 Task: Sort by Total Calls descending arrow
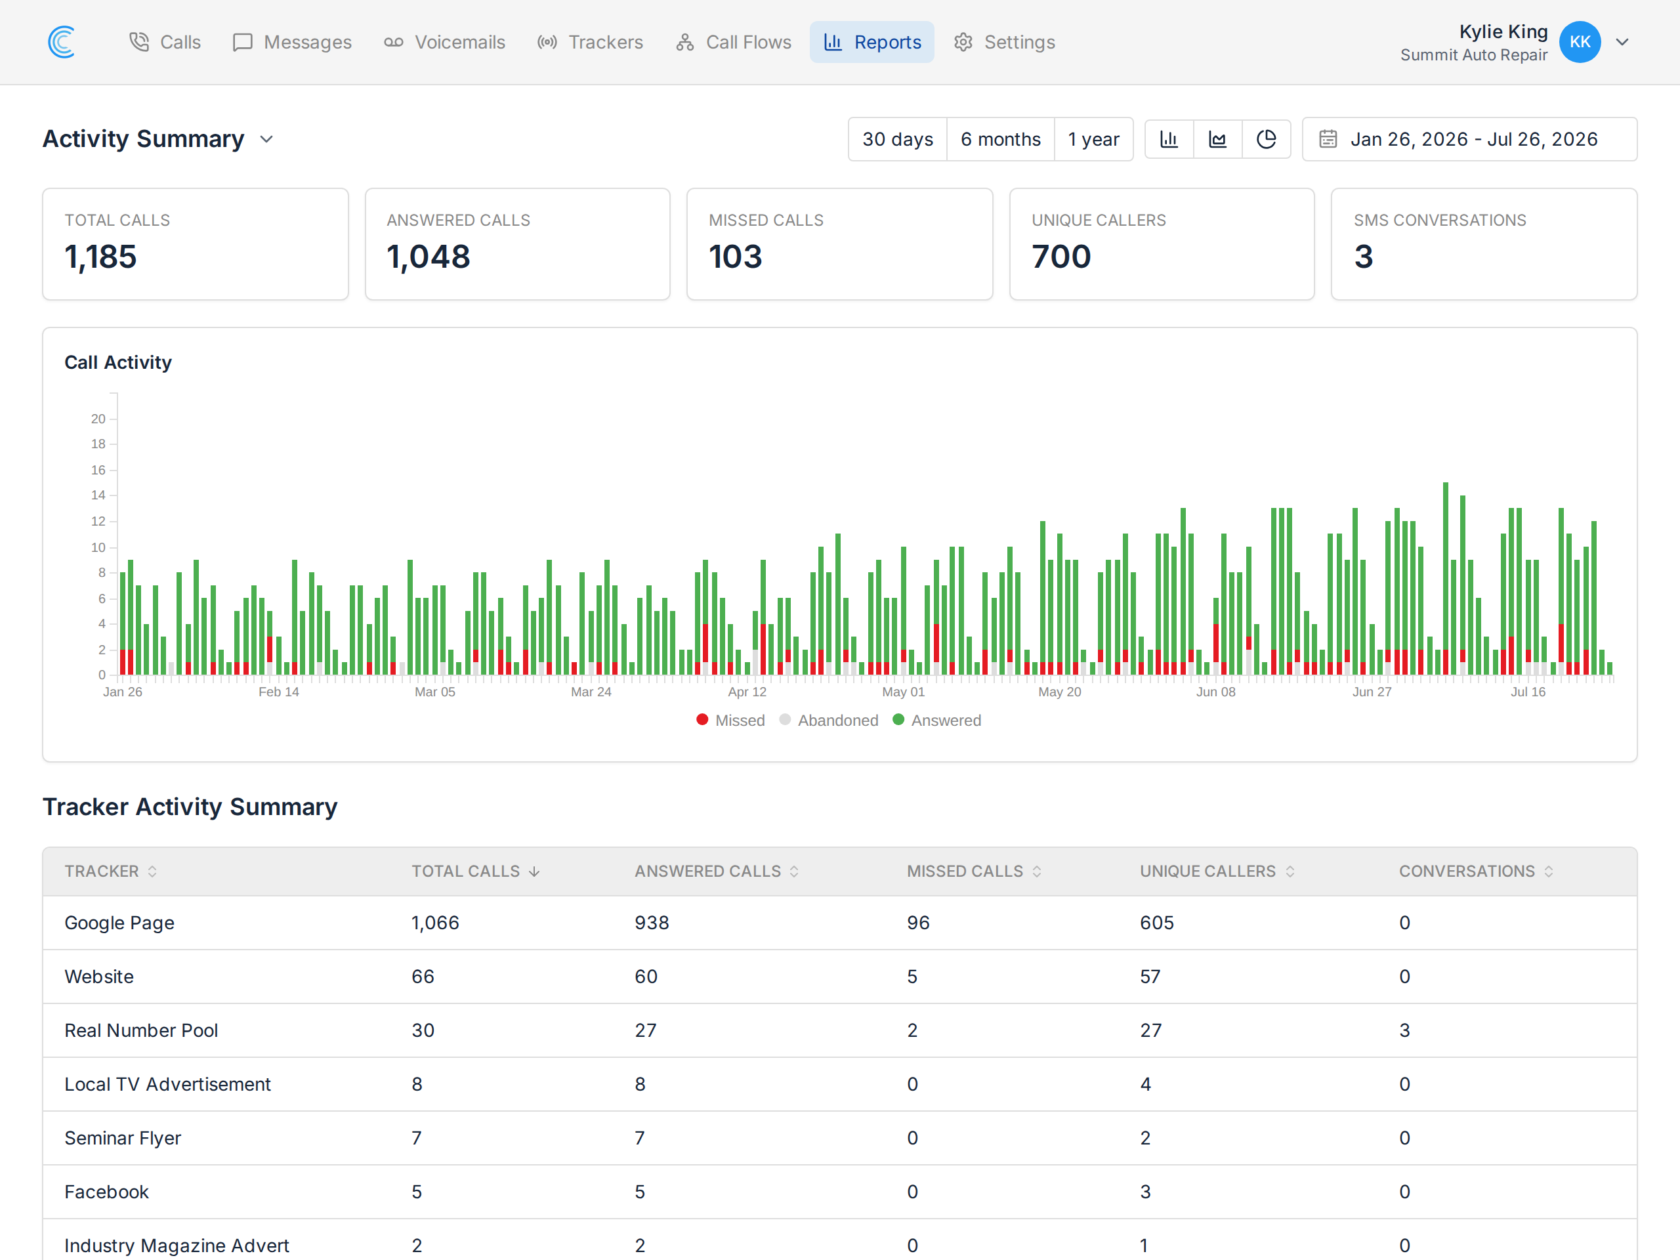coord(534,872)
